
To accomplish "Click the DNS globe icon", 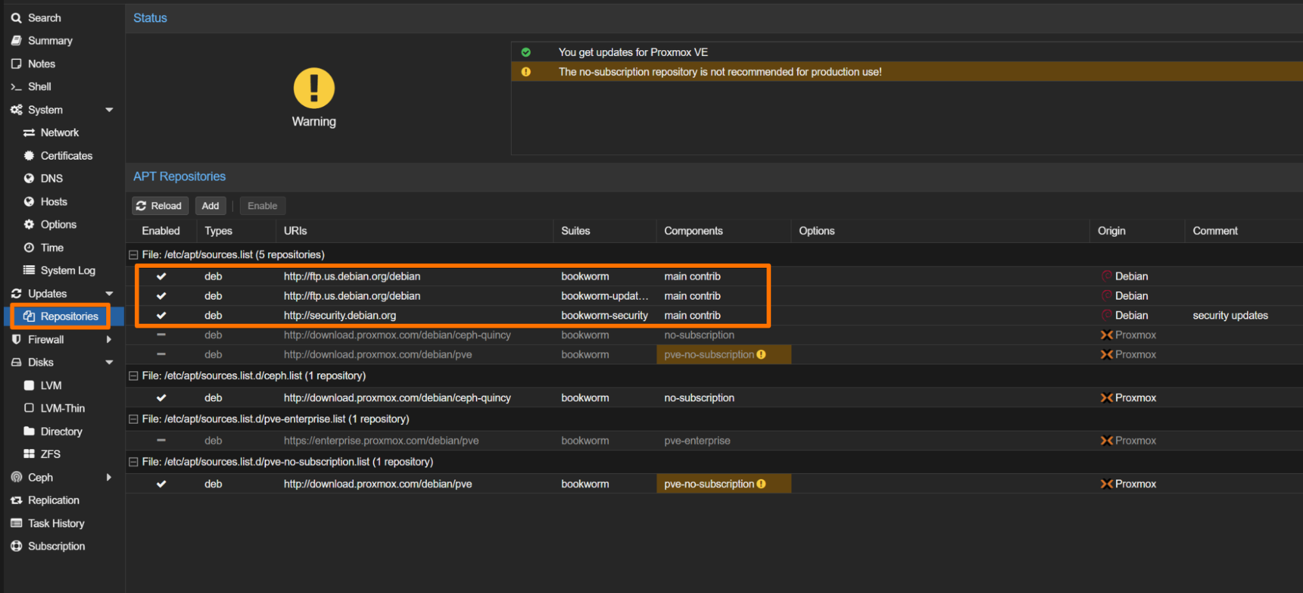I will (x=29, y=179).
